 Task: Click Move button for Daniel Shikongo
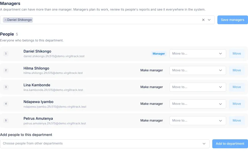pyautogui.click(x=237, y=54)
